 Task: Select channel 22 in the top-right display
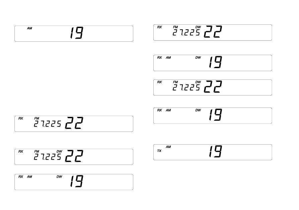click(x=213, y=32)
